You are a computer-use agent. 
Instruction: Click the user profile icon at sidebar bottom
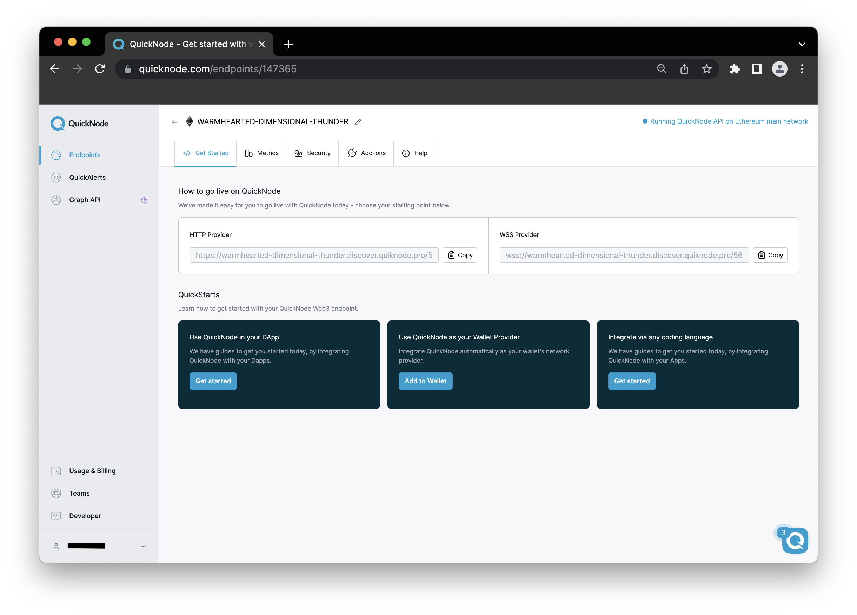click(56, 546)
